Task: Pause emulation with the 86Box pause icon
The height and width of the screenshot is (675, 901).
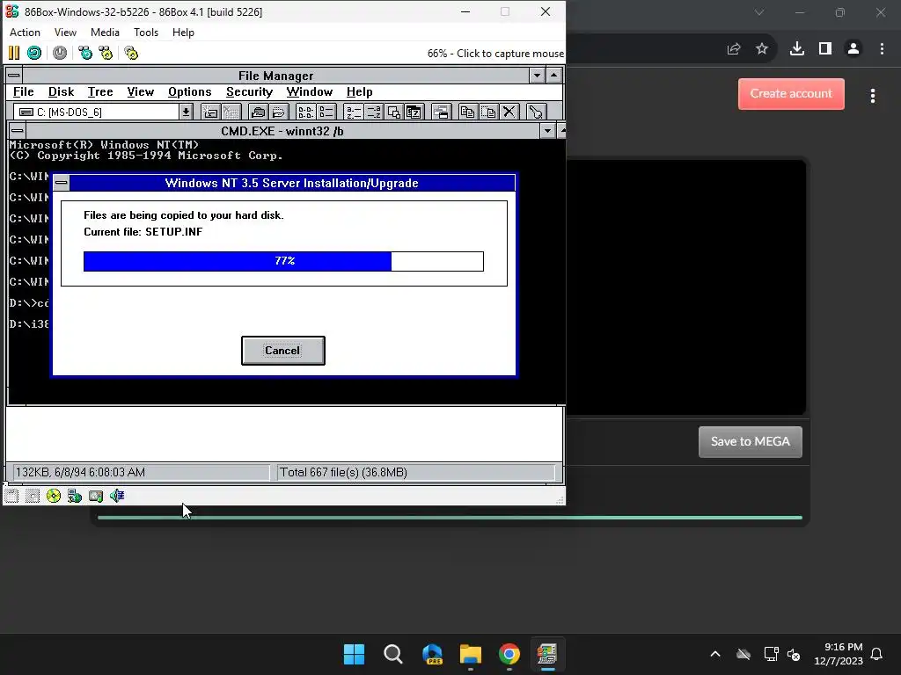Action: (x=14, y=54)
